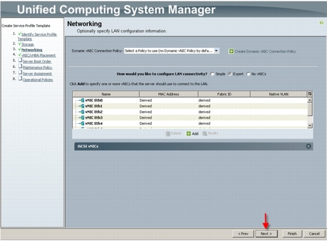This screenshot has width=327, height=241.
Task: Go to Identify Service Profile Template step
Action: click(37, 37)
